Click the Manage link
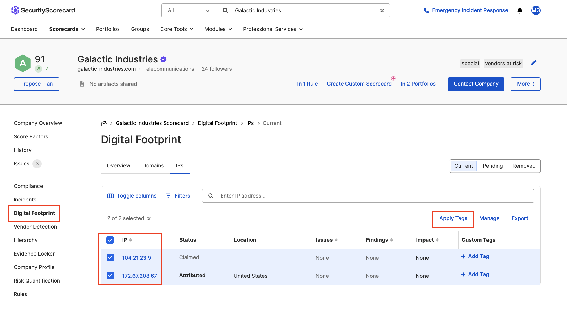This screenshot has width=567, height=309. (x=489, y=218)
